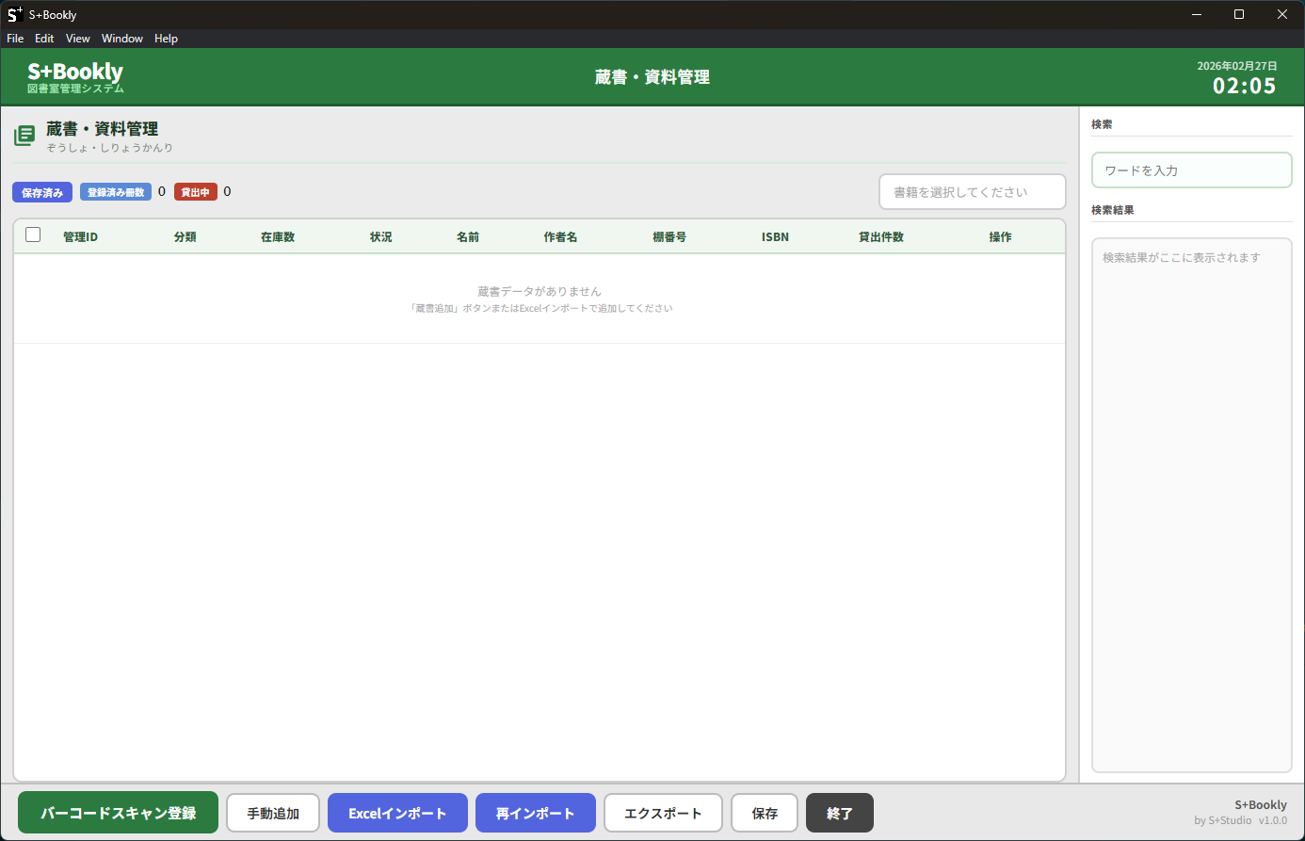Open the Edit menu
1305x841 pixels.
pyautogui.click(x=44, y=39)
